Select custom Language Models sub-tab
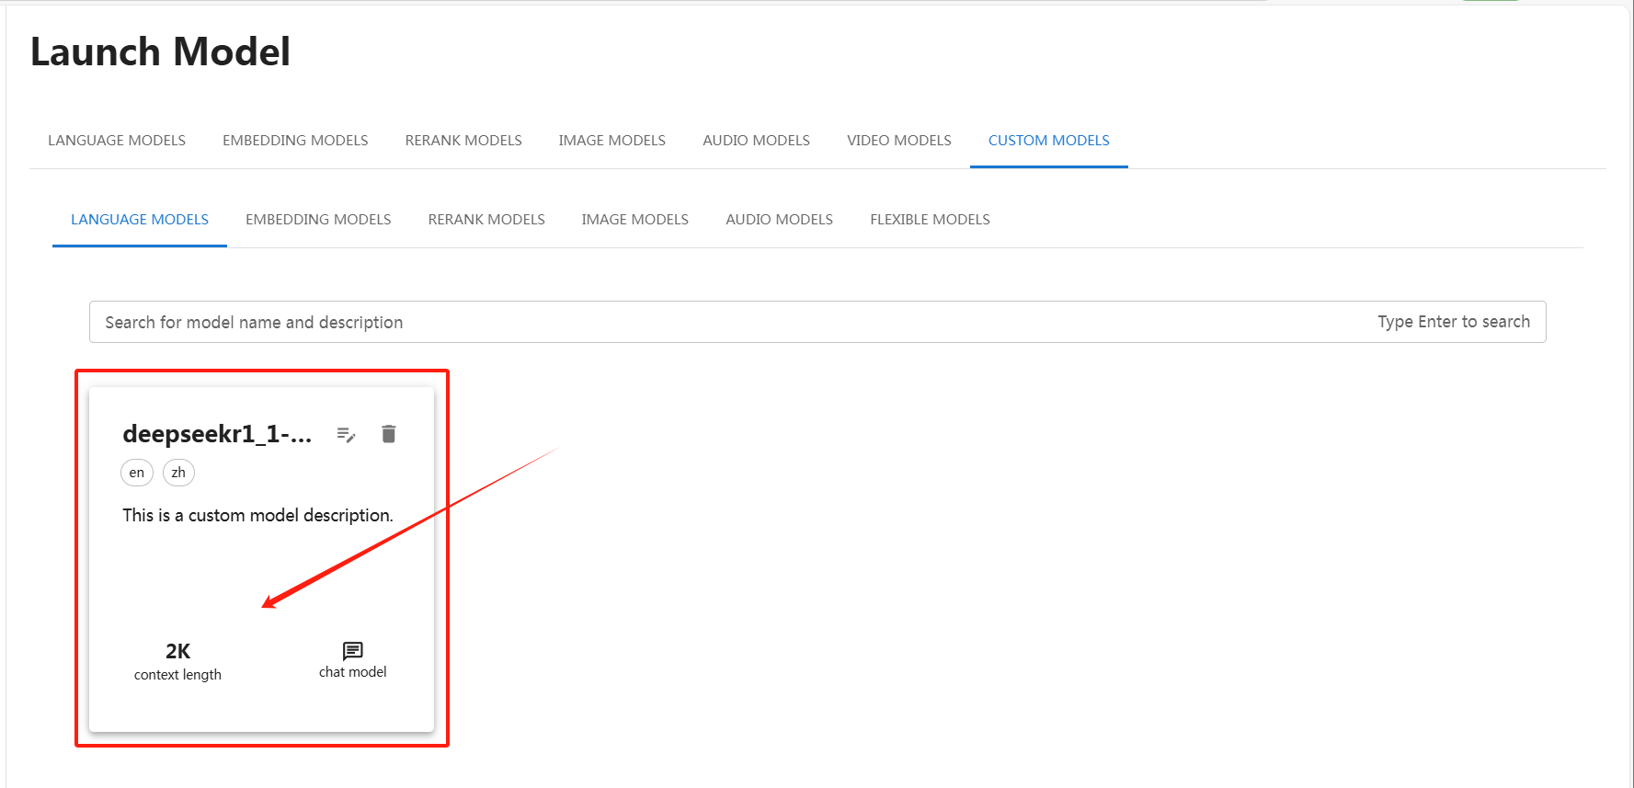 coord(140,220)
